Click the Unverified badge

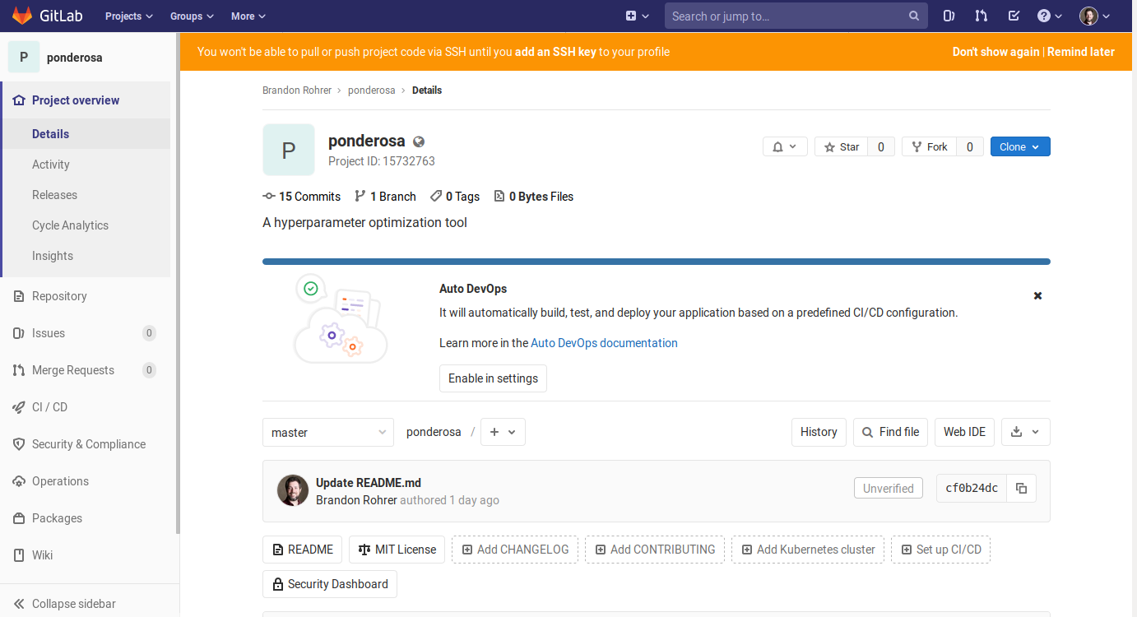[x=889, y=488]
